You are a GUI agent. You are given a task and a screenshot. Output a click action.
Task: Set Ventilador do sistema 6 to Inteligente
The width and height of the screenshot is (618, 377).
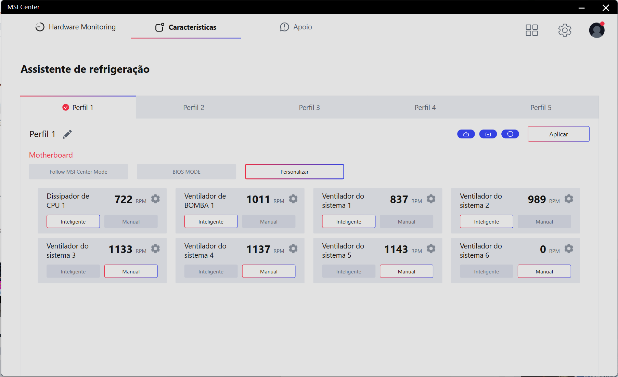click(487, 271)
